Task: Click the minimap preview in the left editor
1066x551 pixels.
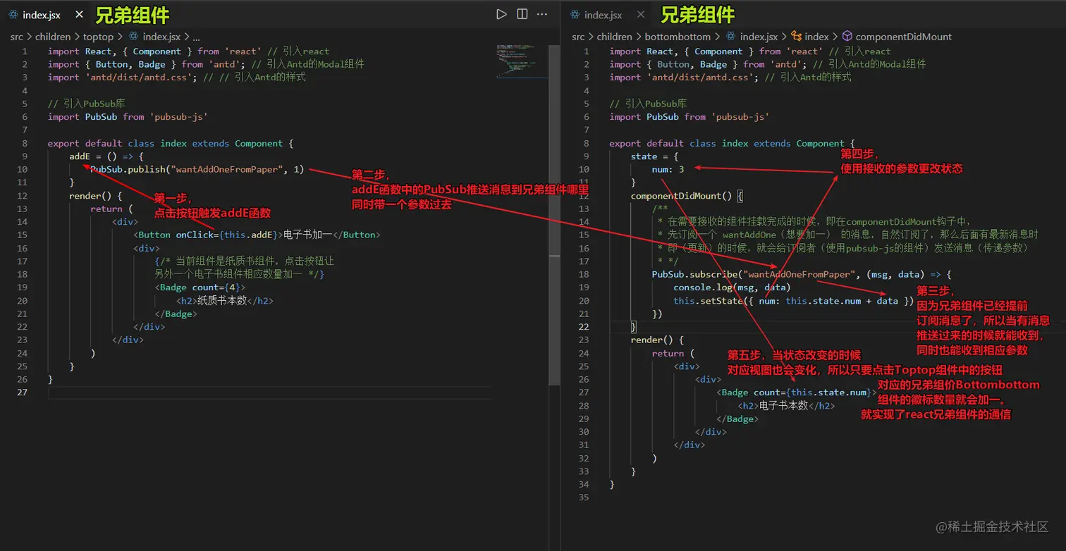Action: 521,61
